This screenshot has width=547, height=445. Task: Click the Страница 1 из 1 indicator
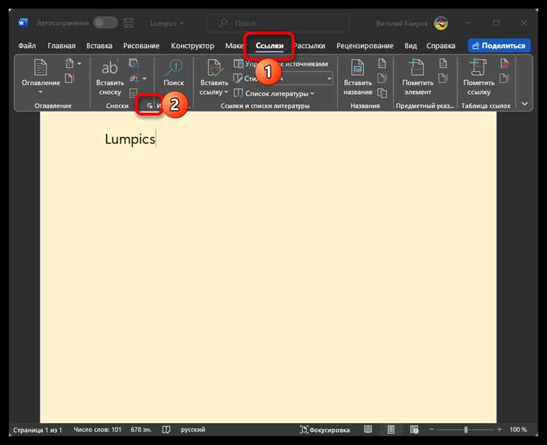[37, 430]
